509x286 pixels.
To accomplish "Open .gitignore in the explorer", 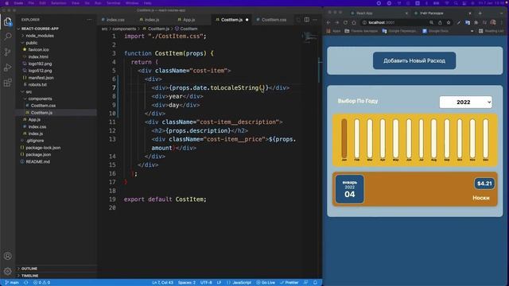I will pyautogui.click(x=35, y=141).
